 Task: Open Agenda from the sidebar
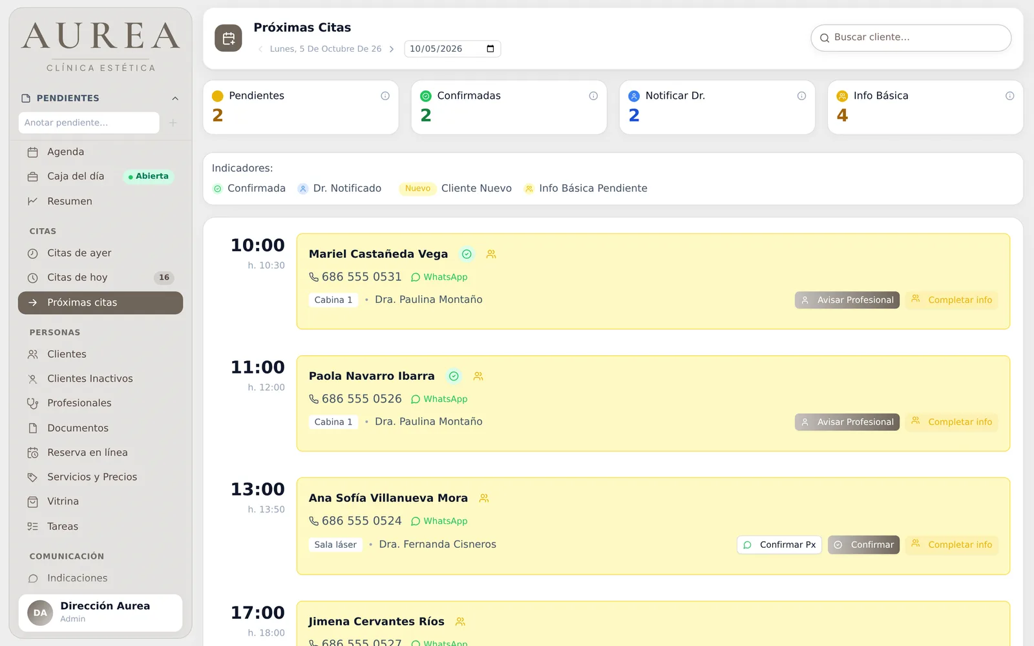[100, 152]
